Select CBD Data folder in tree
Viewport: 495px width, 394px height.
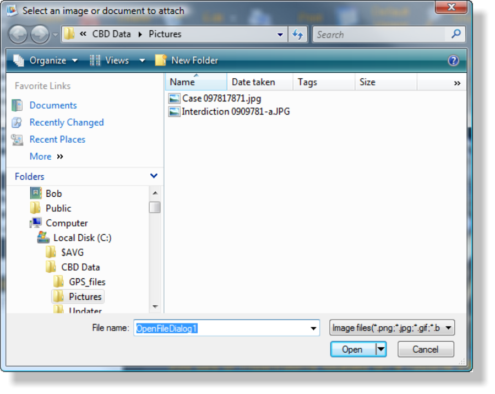80,267
